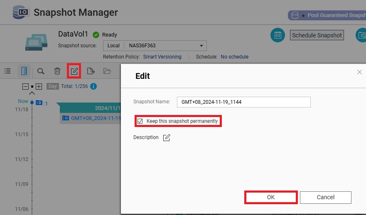This screenshot has width=366, height=215.
Task: Click the 11/12 timeline date label
Action: pyautogui.click(x=22, y=159)
